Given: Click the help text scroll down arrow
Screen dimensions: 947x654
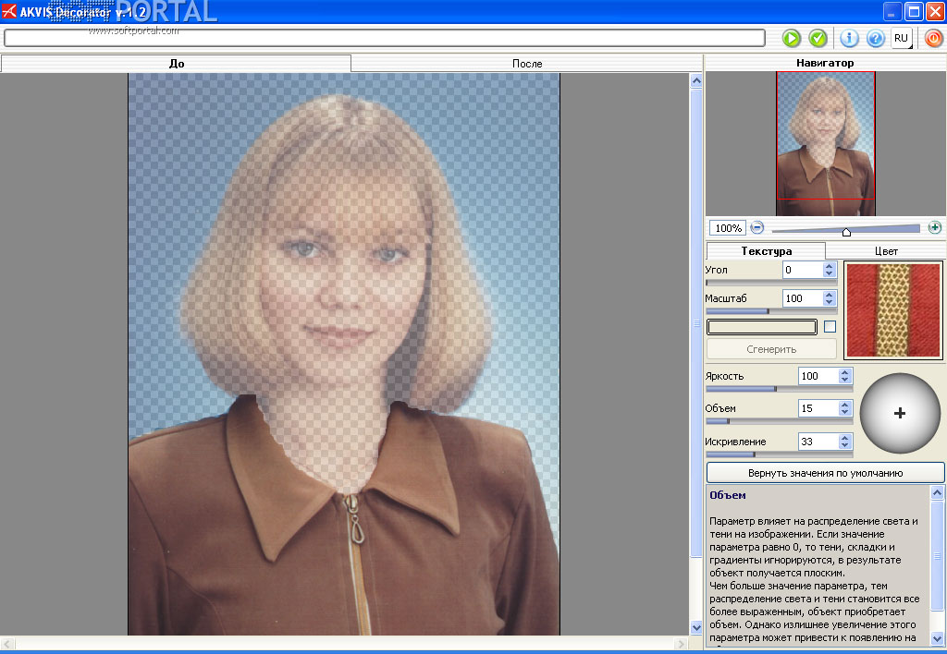Looking at the screenshot, I should 937,638.
